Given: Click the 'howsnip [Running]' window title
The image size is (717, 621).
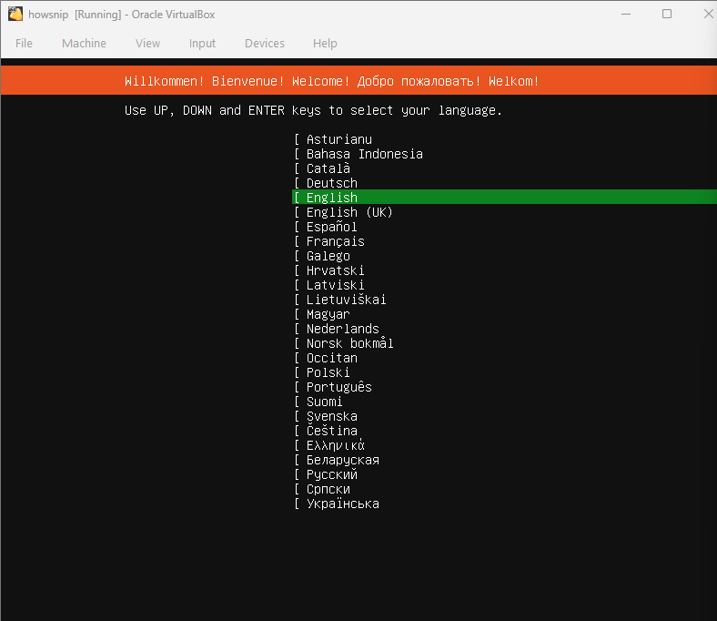Looking at the screenshot, I should click(122, 15).
